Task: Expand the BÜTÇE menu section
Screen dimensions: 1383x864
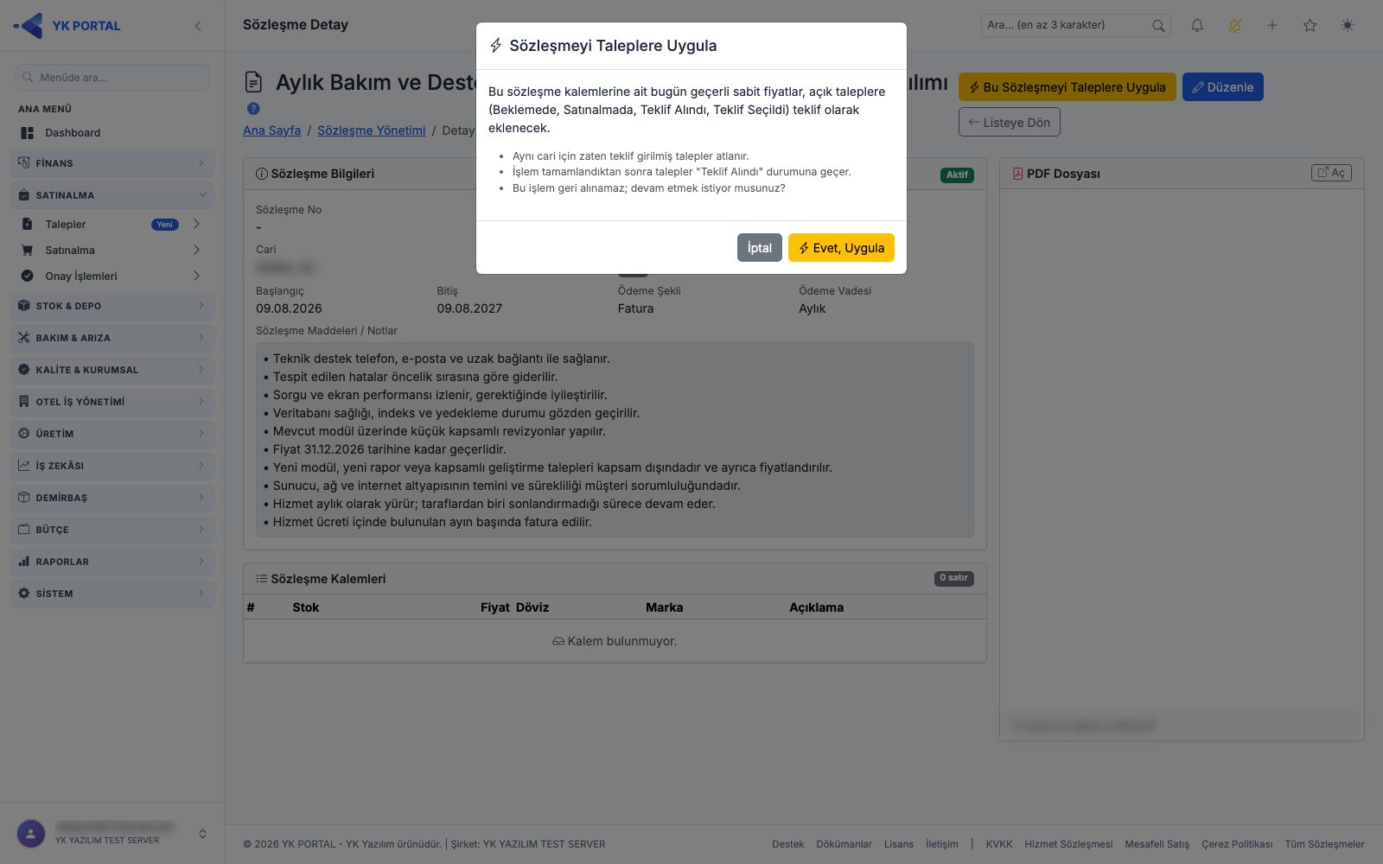Action: [112, 530]
